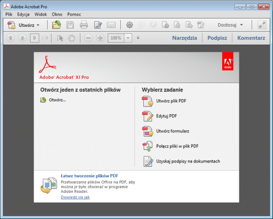Click the zoom in plus button
273x219 pixels.
click(100, 38)
